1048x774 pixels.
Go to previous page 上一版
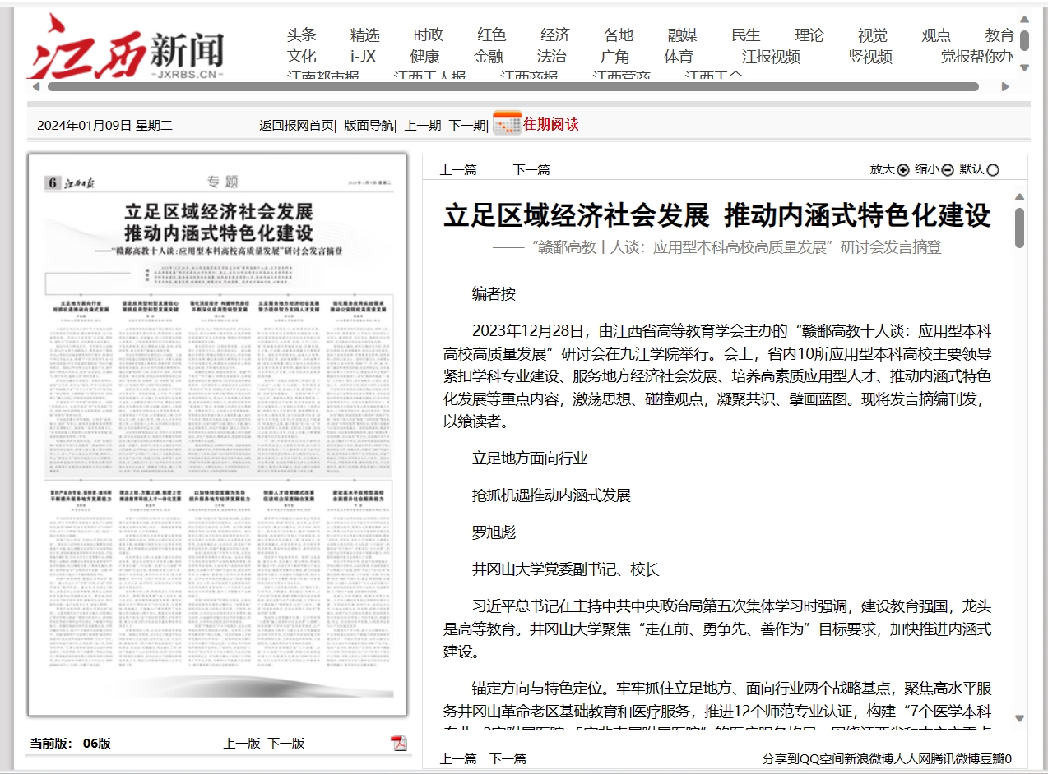pos(242,744)
